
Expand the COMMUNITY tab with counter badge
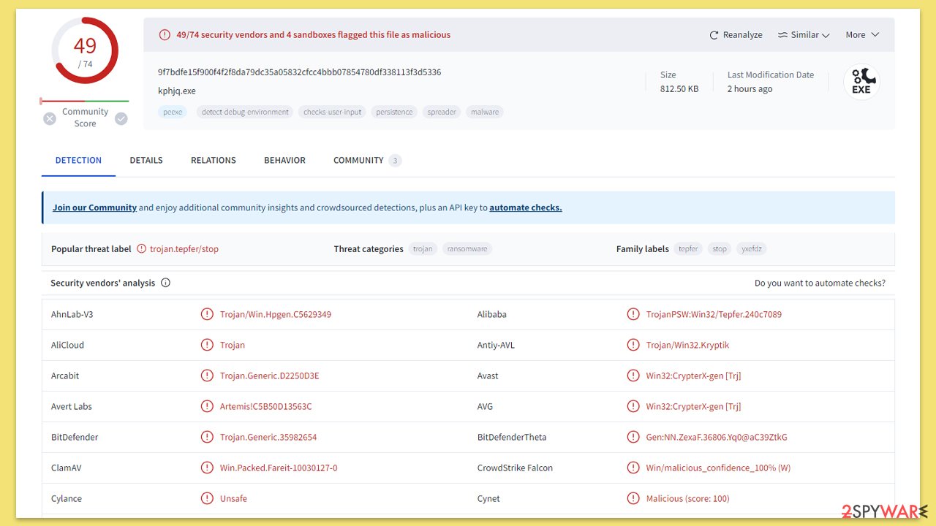coord(358,160)
